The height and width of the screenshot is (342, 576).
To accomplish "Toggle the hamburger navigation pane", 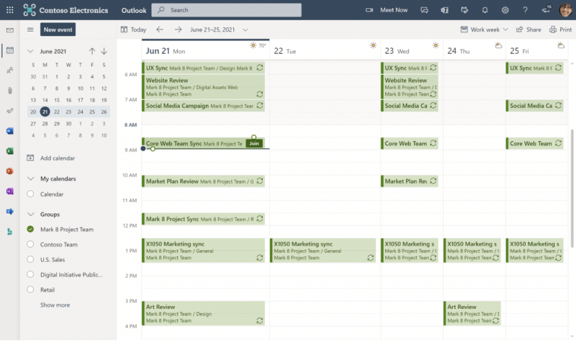I will [x=30, y=29].
